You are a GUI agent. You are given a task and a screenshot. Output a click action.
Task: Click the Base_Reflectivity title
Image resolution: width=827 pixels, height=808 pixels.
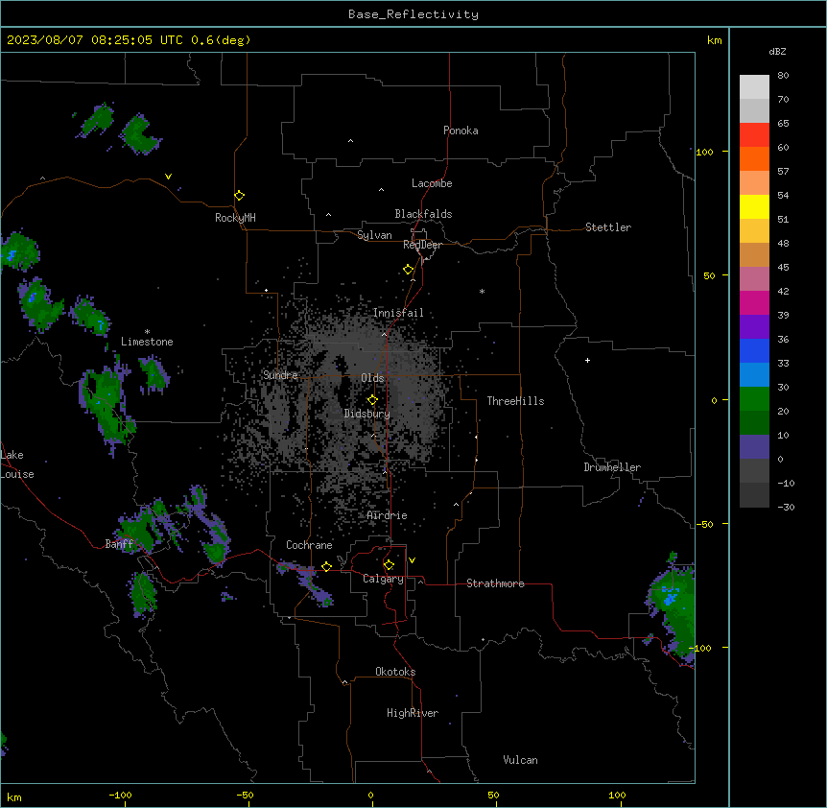click(x=413, y=14)
